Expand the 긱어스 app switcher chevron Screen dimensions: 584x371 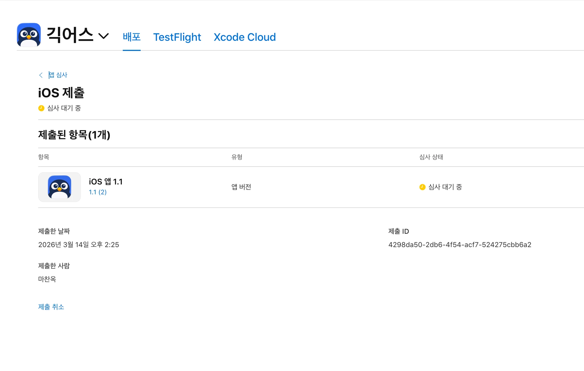click(x=104, y=36)
